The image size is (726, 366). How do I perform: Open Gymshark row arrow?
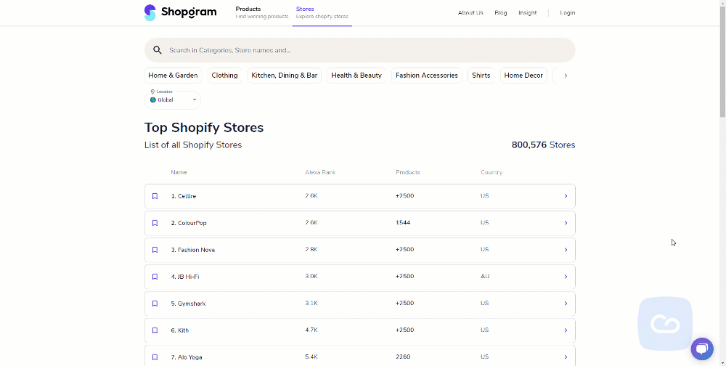pyautogui.click(x=566, y=304)
